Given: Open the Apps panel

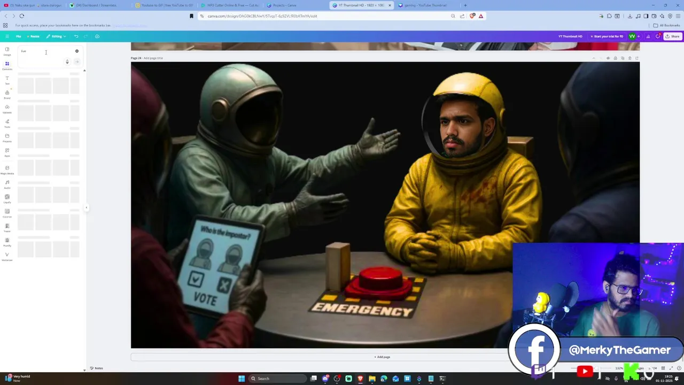Looking at the screenshot, I should click(7, 152).
